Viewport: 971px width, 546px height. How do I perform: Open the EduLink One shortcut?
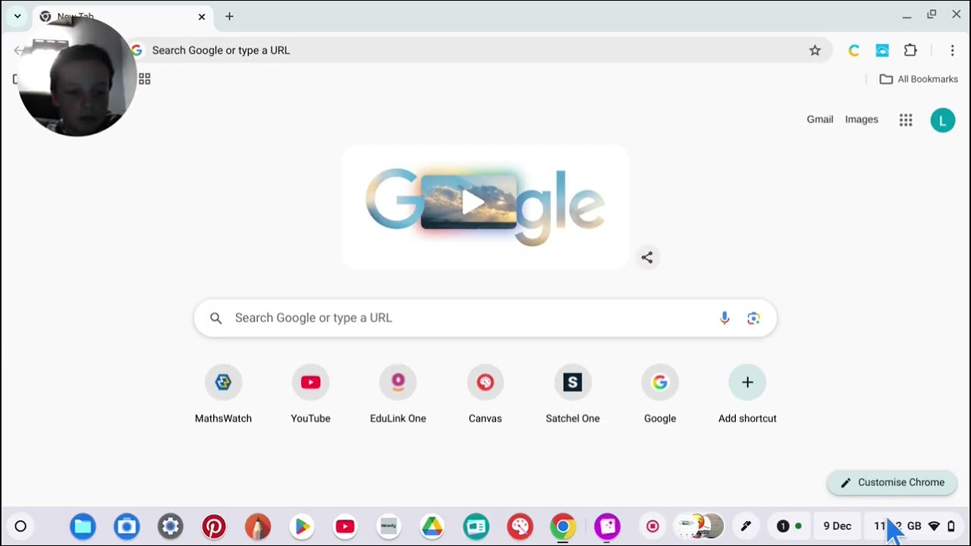pyautogui.click(x=398, y=395)
